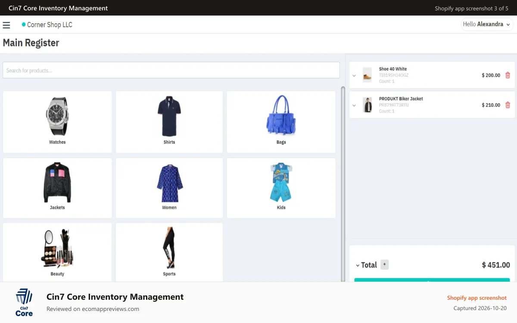Click the category grid vertical scrollbar
The height and width of the screenshot is (323, 517).
click(343, 184)
